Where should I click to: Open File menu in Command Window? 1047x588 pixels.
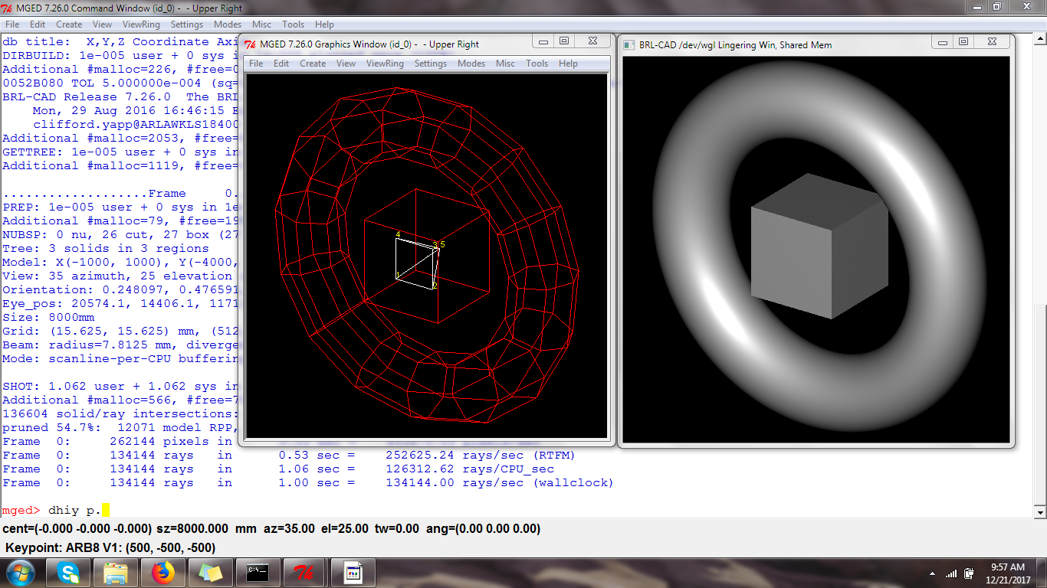[12, 24]
